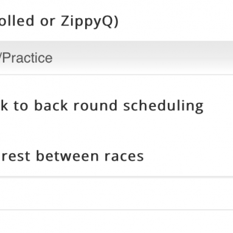
Task: Click the word 'races' in the settings list
Action: [x=124, y=156]
